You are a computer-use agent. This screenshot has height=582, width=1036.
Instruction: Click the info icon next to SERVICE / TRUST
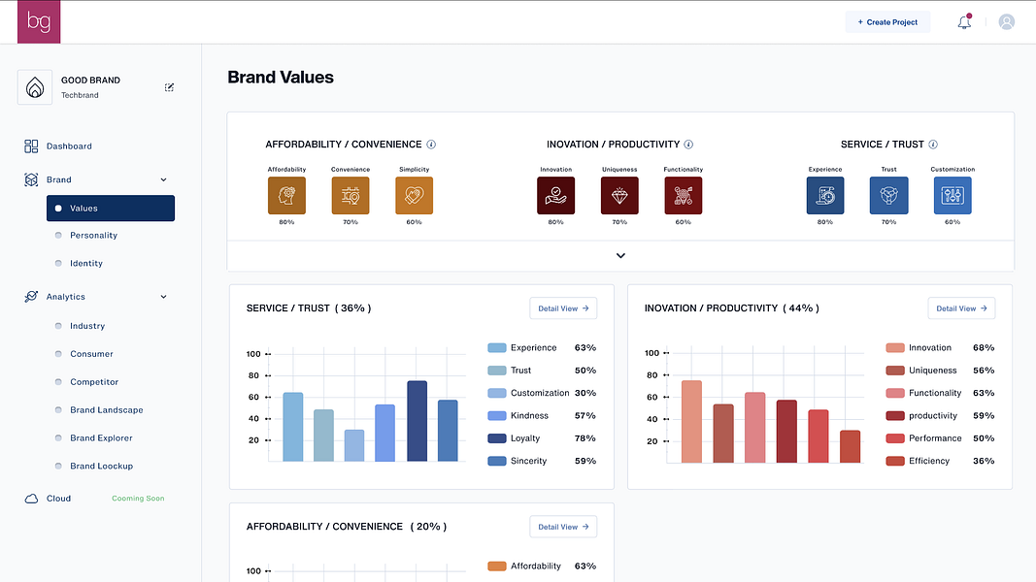(933, 145)
